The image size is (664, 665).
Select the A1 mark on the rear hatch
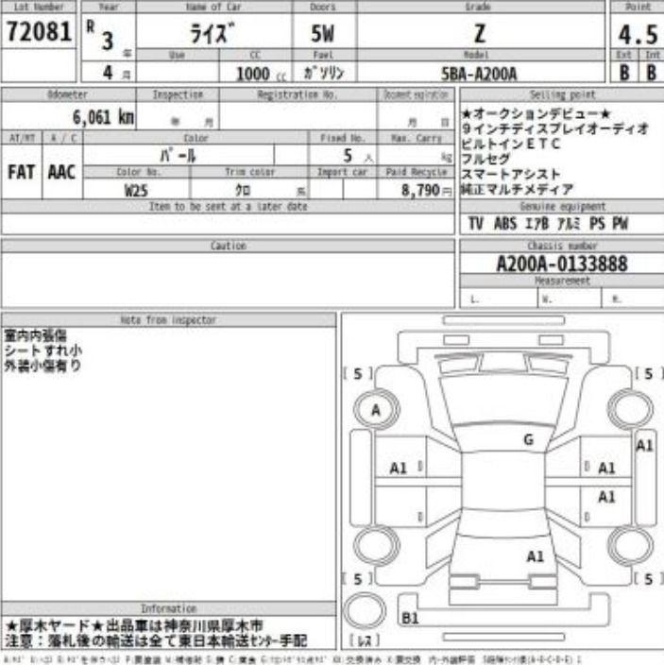pos(536,556)
